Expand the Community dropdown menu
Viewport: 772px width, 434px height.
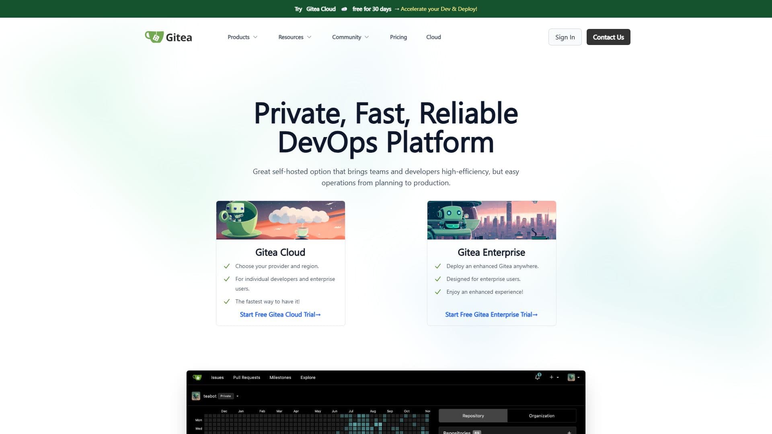pos(351,37)
